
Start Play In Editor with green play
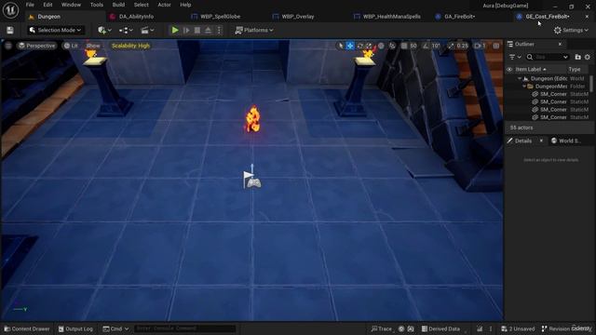pos(175,30)
